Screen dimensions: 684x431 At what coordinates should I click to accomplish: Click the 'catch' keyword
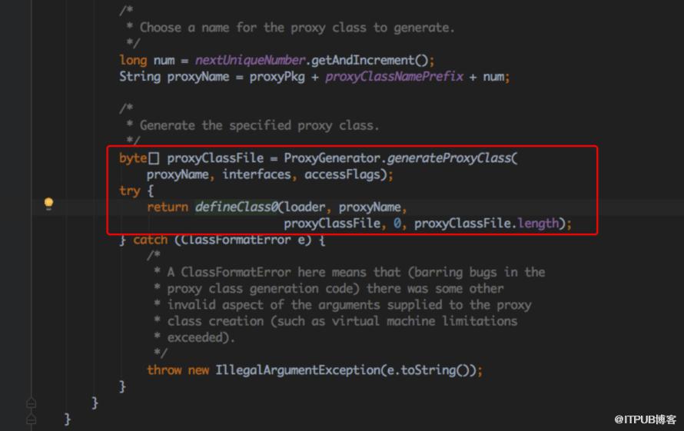point(151,240)
